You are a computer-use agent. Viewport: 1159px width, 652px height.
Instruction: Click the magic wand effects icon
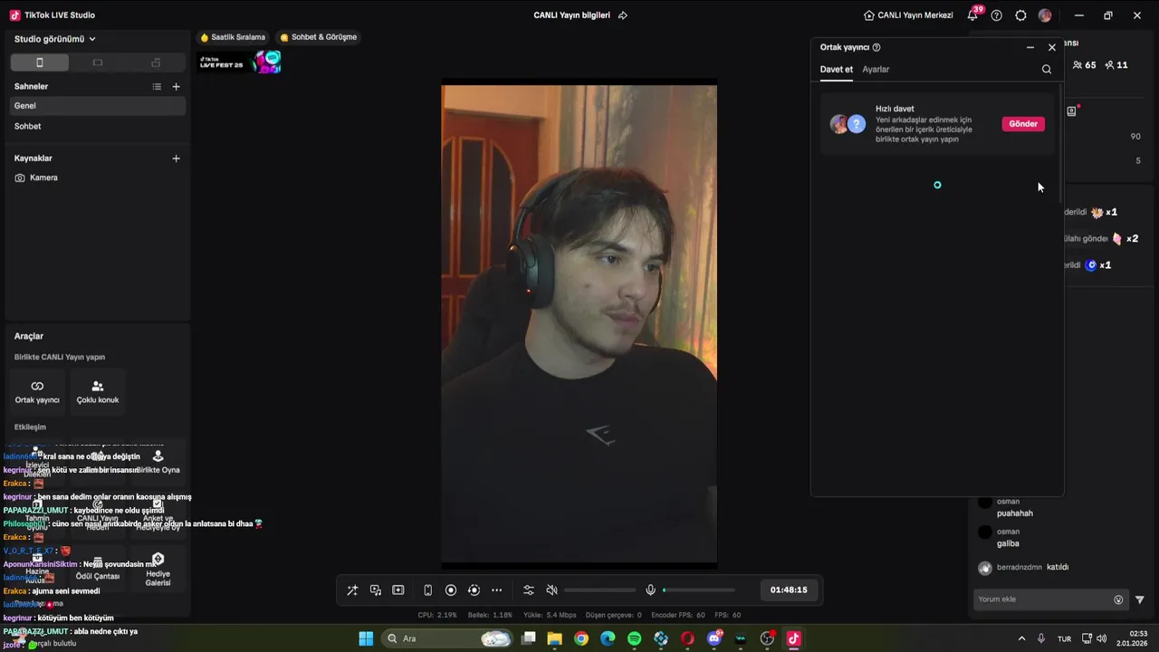(352, 590)
